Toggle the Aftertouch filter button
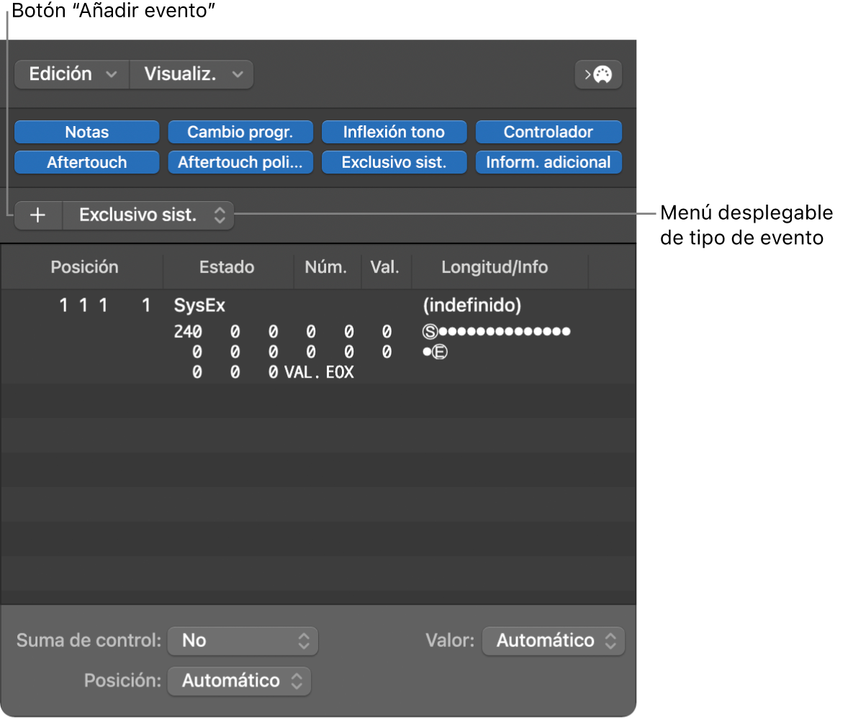This screenshot has width=848, height=719. (x=86, y=162)
